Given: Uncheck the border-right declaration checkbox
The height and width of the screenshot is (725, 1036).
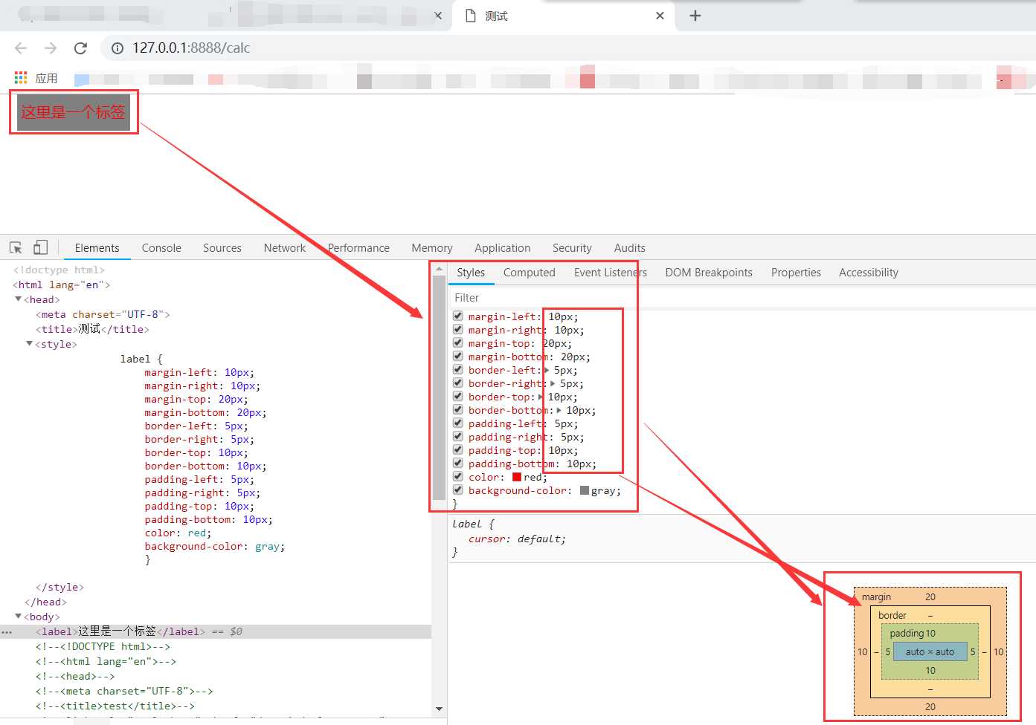Looking at the screenshot, I should [x=458, y=383].
